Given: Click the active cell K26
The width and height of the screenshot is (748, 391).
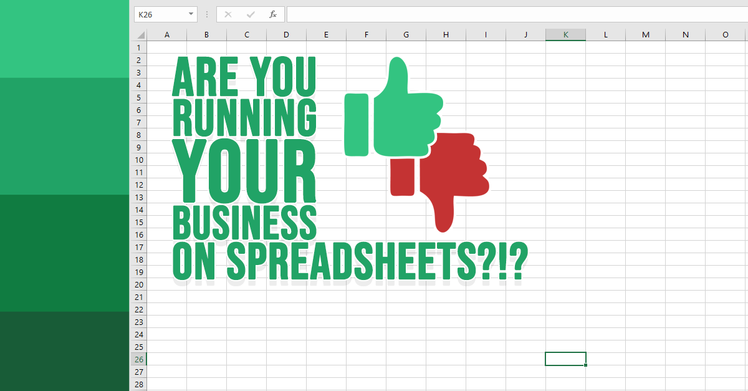Looking at the screenshot, I should (x=565, y=359).
